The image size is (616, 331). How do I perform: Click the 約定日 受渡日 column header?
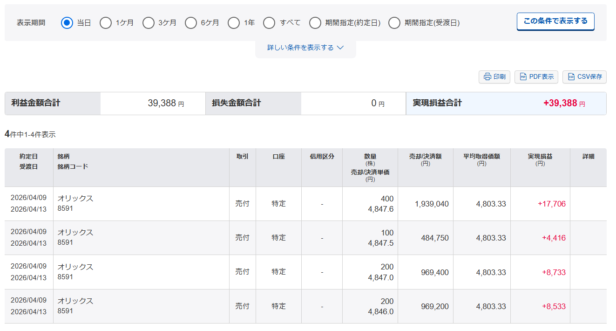click(28, 161)
